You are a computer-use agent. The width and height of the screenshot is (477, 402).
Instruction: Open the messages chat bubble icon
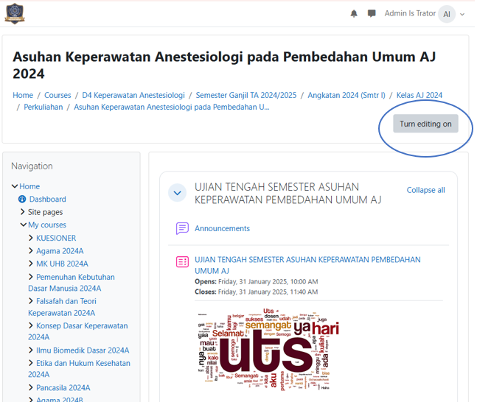pos(372,14)
